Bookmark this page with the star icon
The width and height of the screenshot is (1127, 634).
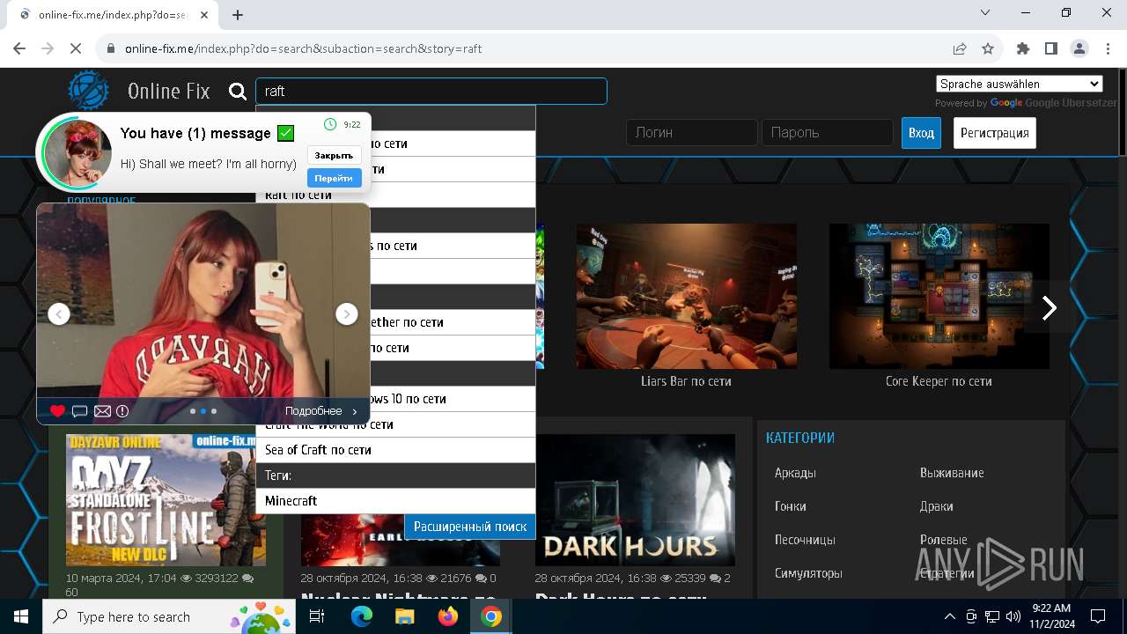pyautogui.click(x=988, y=48)
